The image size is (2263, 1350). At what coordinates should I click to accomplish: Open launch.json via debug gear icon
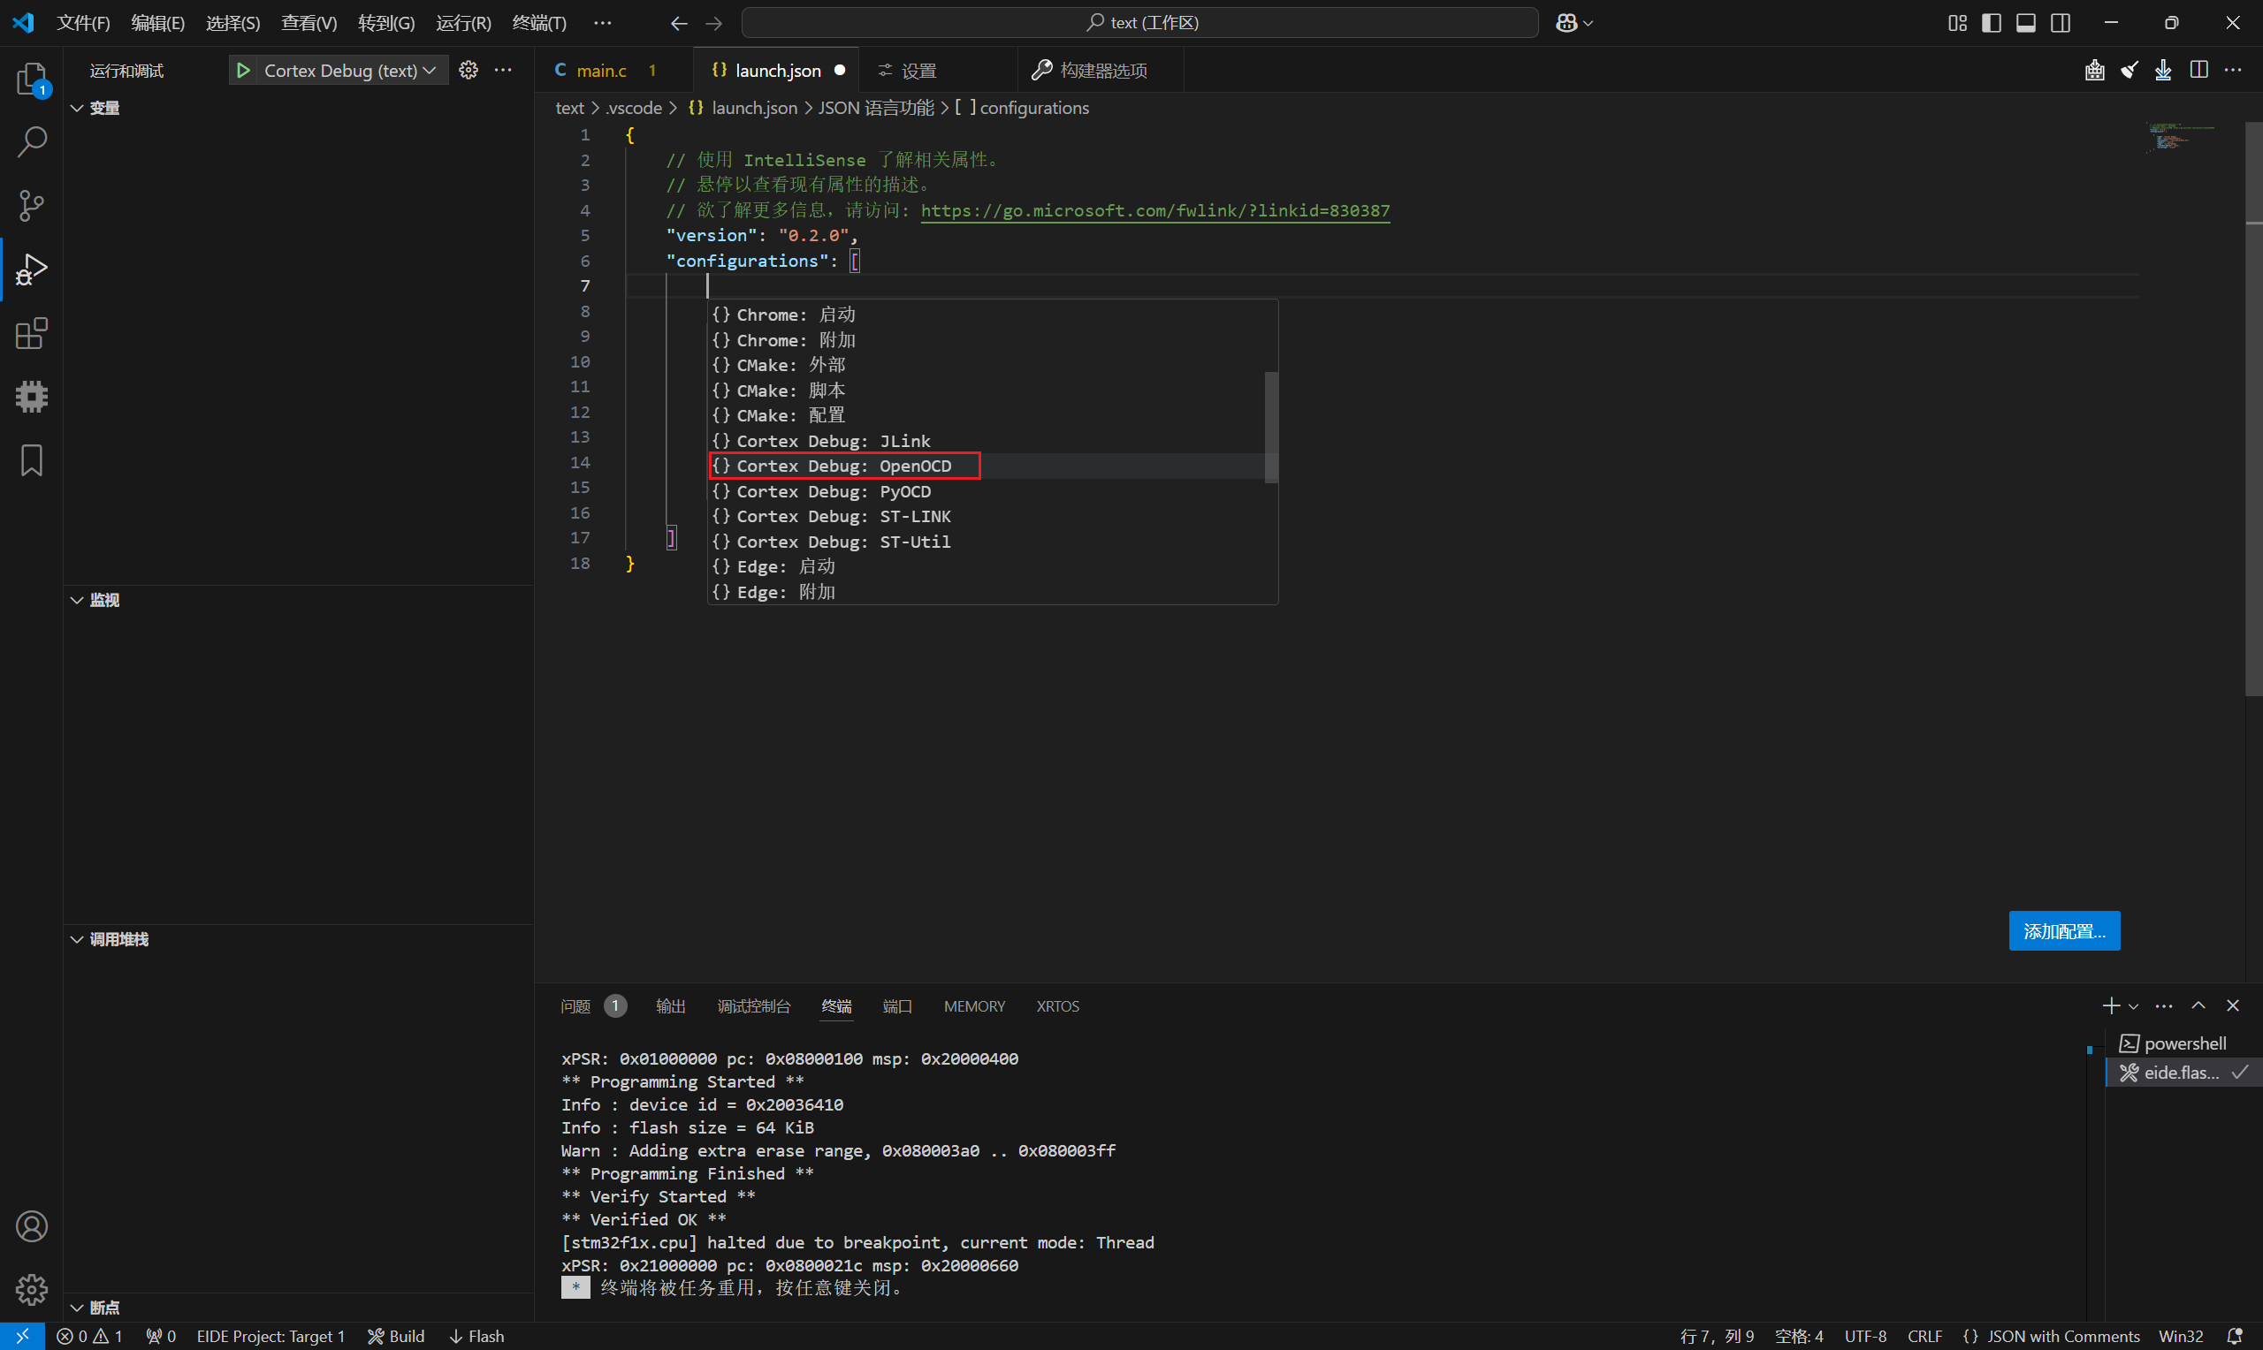[469, 70]
